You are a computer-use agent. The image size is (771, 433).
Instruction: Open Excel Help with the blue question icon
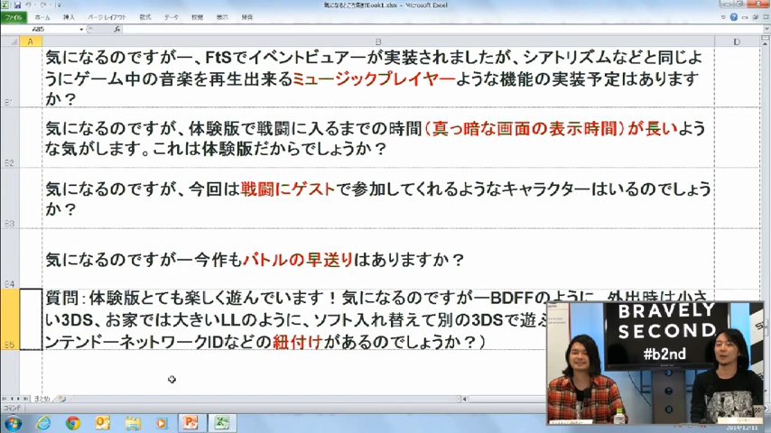tap(734, 17)
